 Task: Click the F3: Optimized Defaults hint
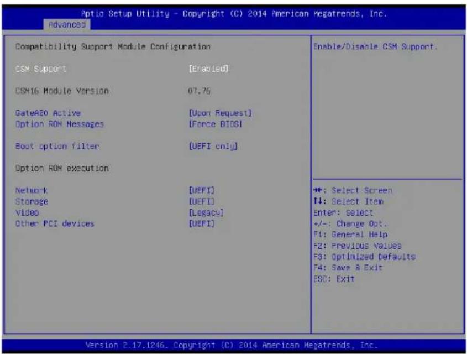tap(365, 257)
